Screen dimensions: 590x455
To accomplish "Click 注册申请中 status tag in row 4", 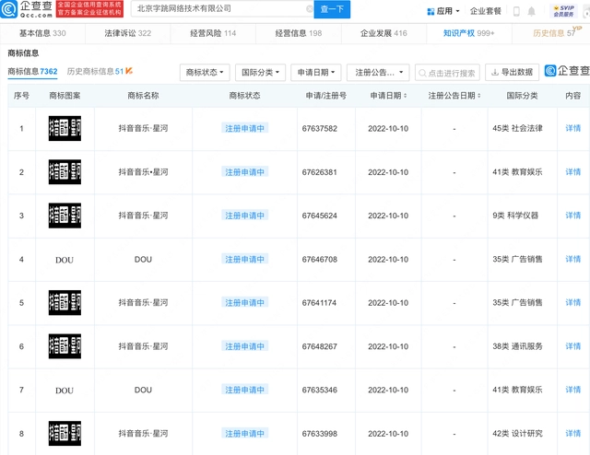I will click(x=244, y=259).
